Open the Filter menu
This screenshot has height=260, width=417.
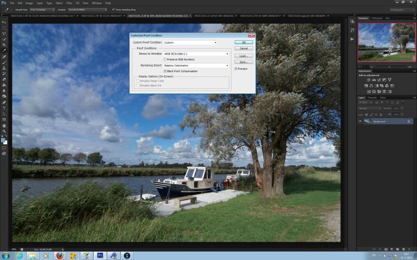[x=69, y=3]
